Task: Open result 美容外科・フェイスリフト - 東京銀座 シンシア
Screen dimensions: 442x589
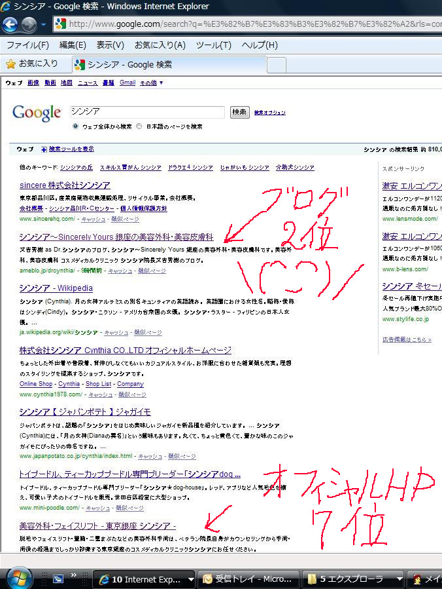Action: click(97, 526)
